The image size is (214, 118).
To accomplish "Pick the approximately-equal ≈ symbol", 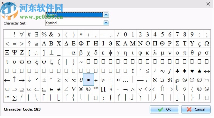I will (118, 80).
